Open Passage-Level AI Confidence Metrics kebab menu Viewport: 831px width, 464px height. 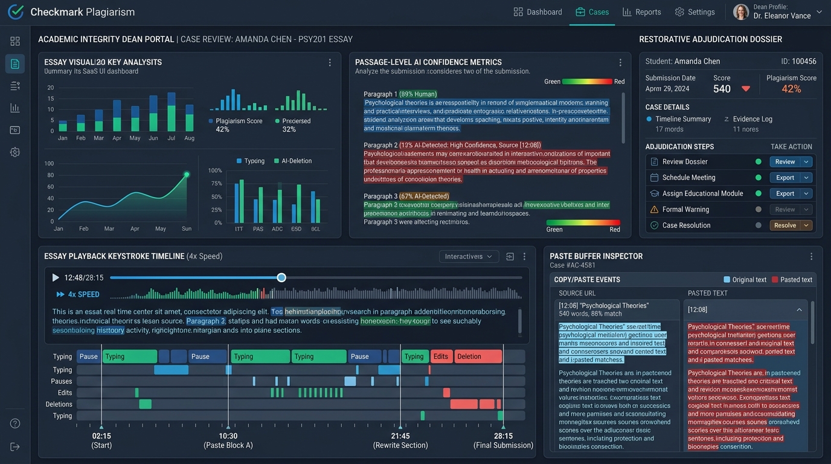[x=620, y=63]
